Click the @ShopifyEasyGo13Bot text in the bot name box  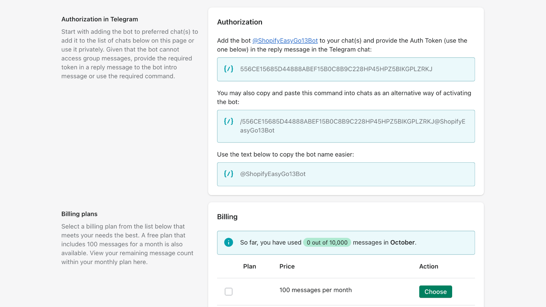click(x=273, y=174)
